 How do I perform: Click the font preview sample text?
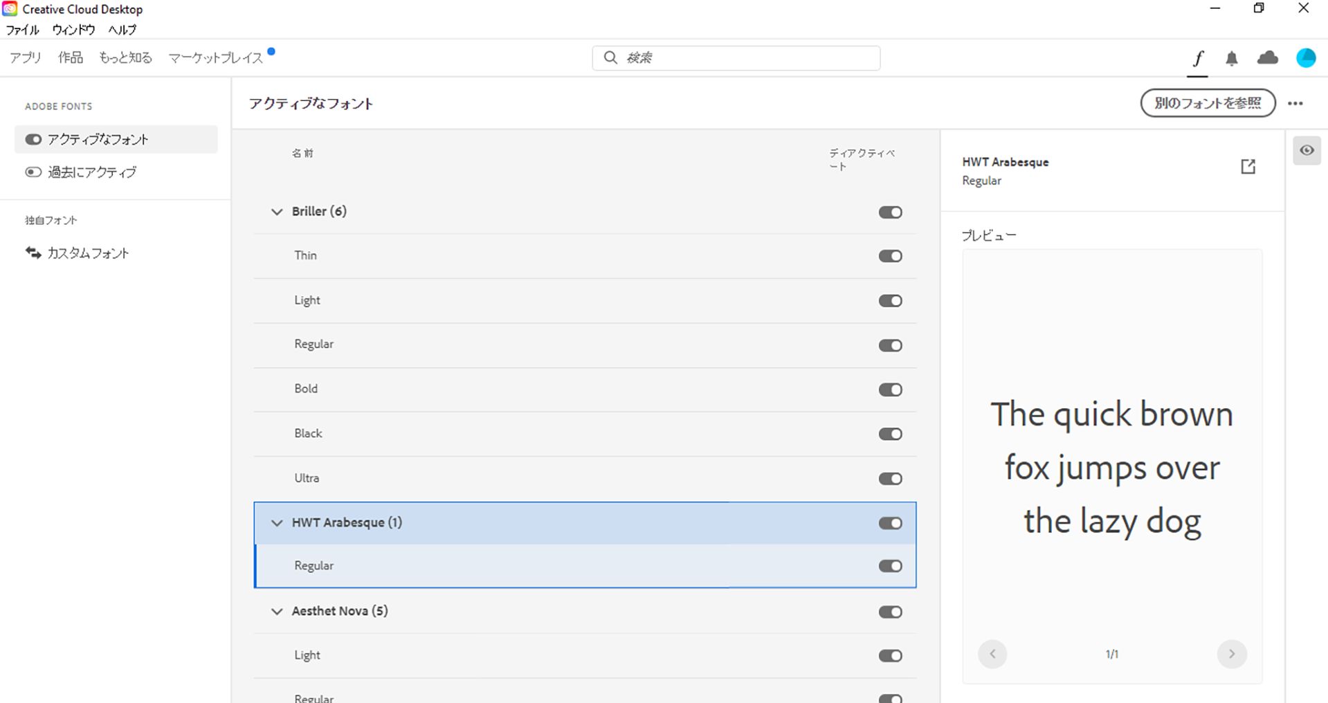pyautogui.click(x=1112, y=468)
